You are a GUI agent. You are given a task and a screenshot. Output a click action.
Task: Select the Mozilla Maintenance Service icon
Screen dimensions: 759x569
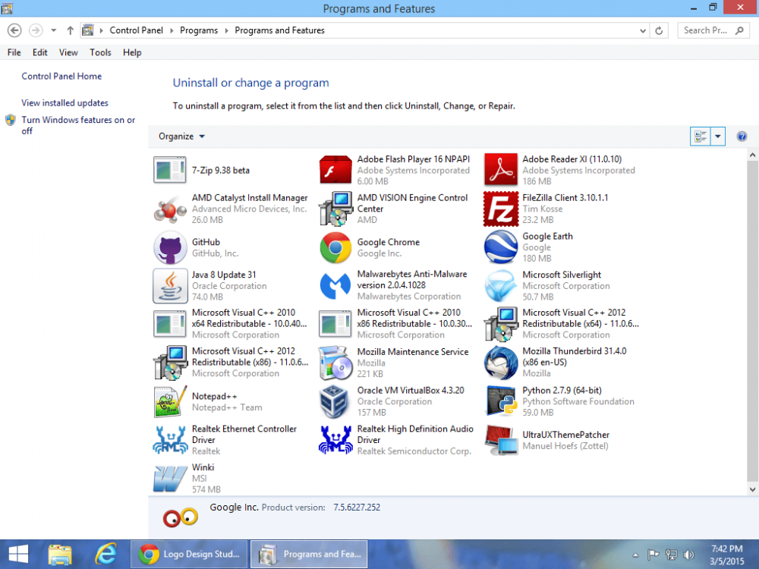point(335,363)
